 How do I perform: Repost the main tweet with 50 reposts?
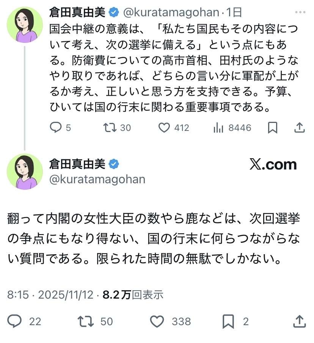point(86,322)
